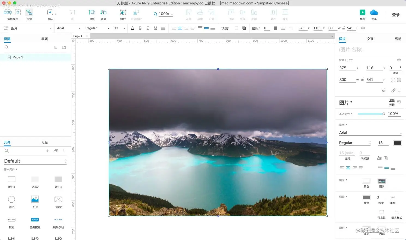Toggle fit-to-content size option

click(393, 80)
